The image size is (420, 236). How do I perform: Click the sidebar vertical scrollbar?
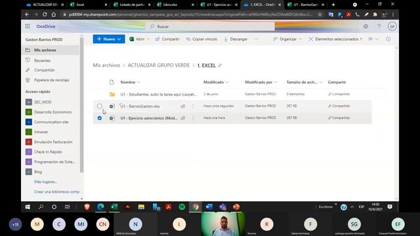pos(81,105)
